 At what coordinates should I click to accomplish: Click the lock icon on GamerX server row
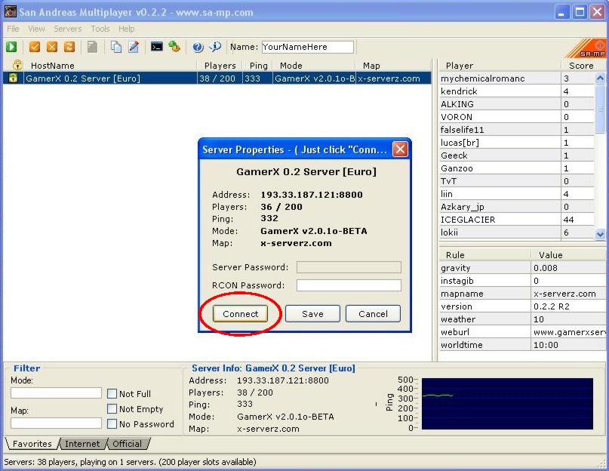(x=13, y=78)
